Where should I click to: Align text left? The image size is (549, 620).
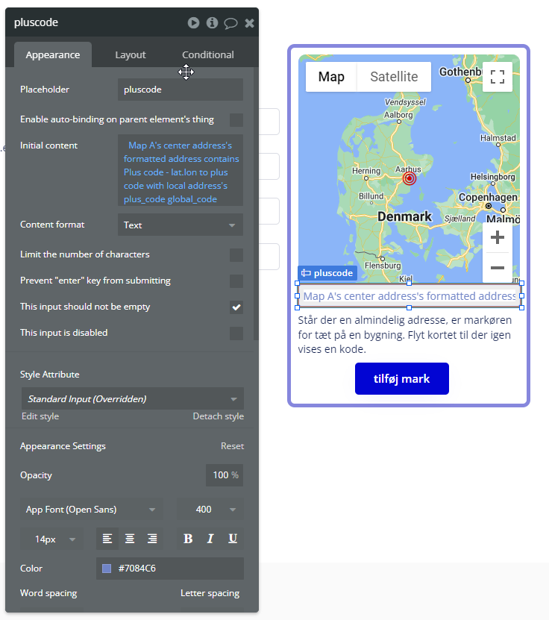pyautogui.click(x=107, y=539)
